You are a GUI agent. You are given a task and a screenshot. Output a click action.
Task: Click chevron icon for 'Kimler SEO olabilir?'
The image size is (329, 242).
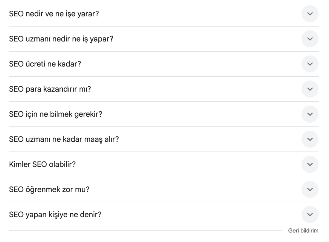tap(310, 165)
